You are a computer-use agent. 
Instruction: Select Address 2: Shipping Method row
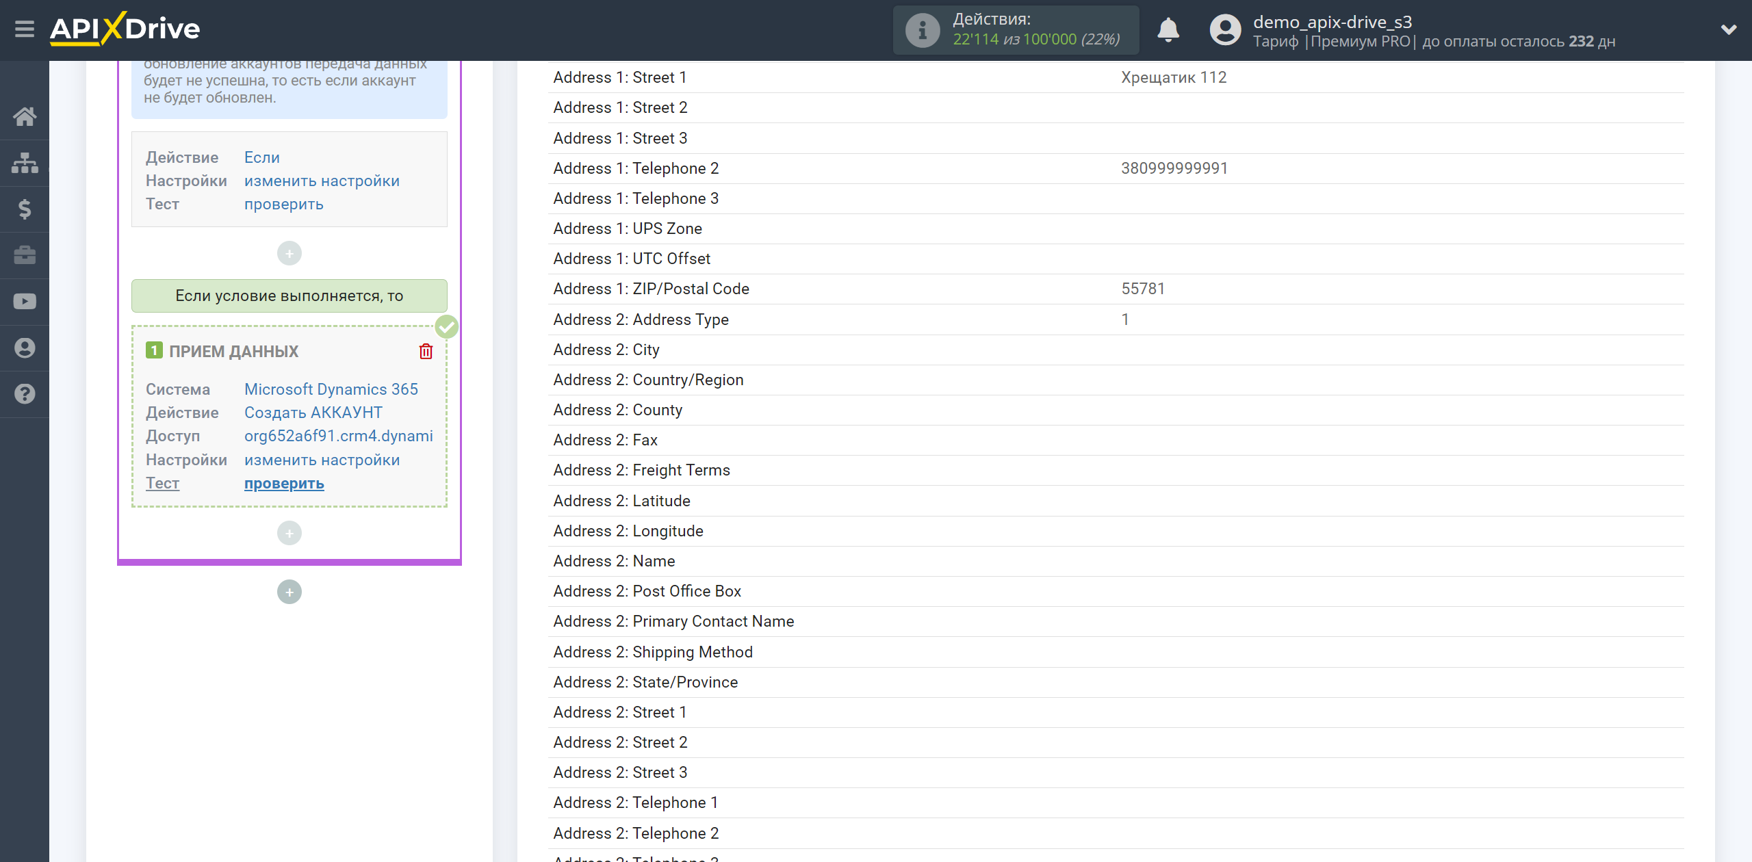pos(1116,652)
